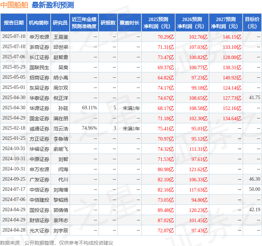Click report date 2025-07-06
This screenshot has height=246, width=262.
tap(14, 57)
